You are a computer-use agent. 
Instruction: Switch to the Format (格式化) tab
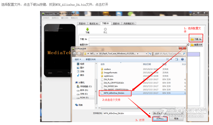tap(94, 23)
